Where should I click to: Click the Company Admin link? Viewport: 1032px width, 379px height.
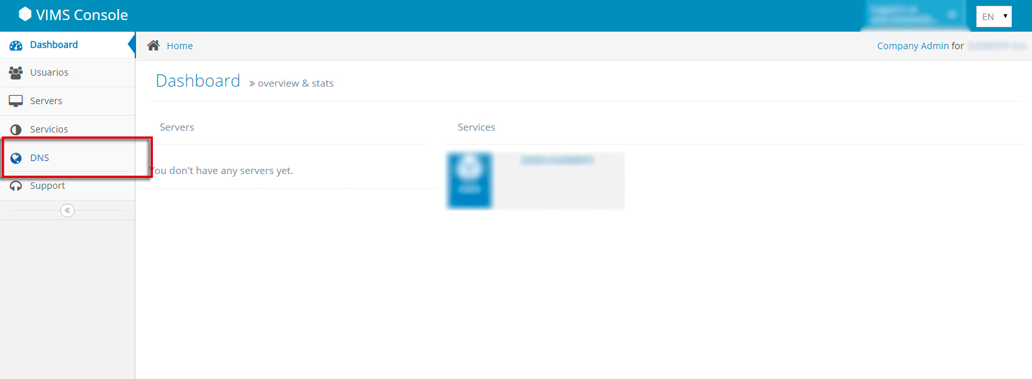[x=912, y=46]
